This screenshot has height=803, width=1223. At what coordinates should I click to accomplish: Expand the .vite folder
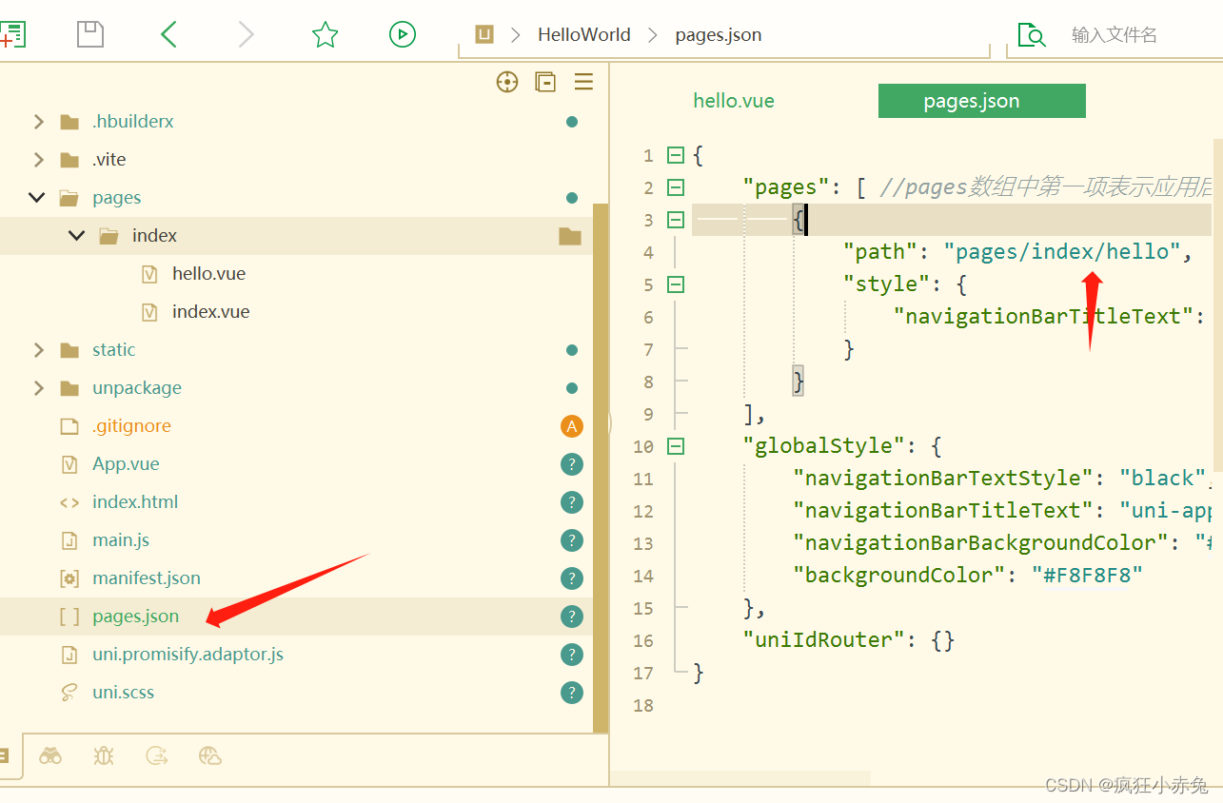(38, 160)
